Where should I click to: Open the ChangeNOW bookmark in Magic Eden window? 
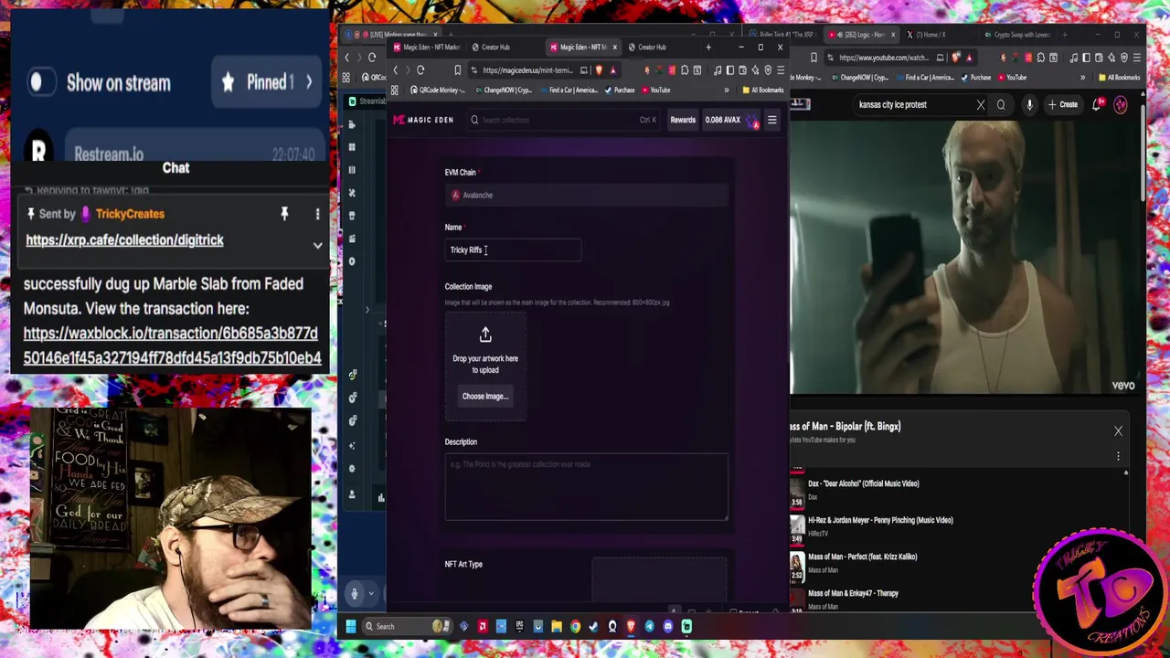[503, 90]
